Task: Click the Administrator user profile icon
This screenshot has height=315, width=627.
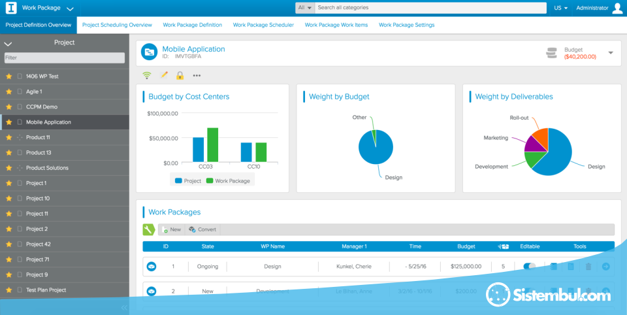Action: click(617, 8)
